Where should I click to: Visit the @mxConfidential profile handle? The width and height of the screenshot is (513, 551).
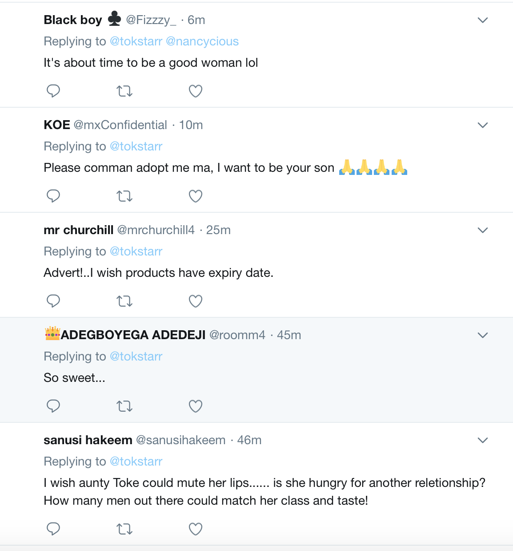click(x=120, y=125)
